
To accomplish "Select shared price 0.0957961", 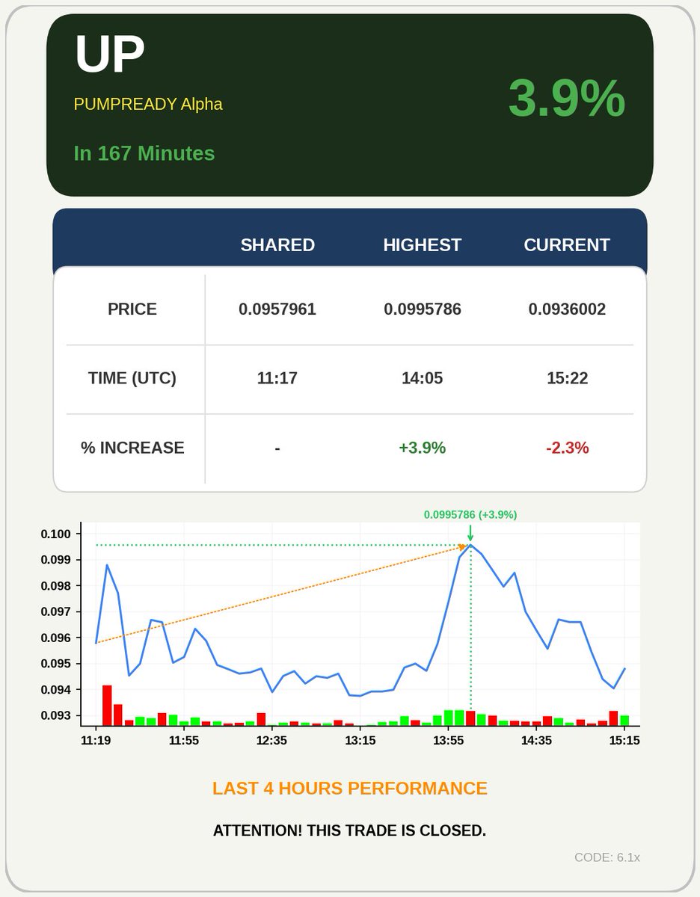I will click(277, 309).
